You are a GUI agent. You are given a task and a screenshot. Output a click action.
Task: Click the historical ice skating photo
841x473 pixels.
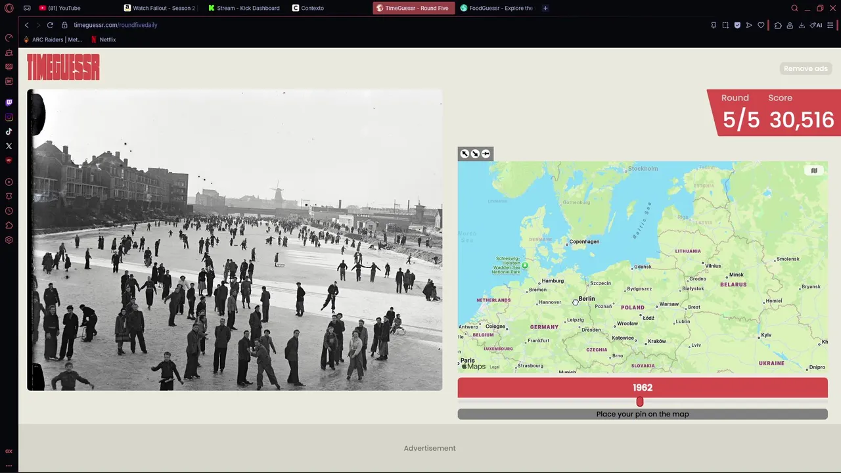[235, 240]
